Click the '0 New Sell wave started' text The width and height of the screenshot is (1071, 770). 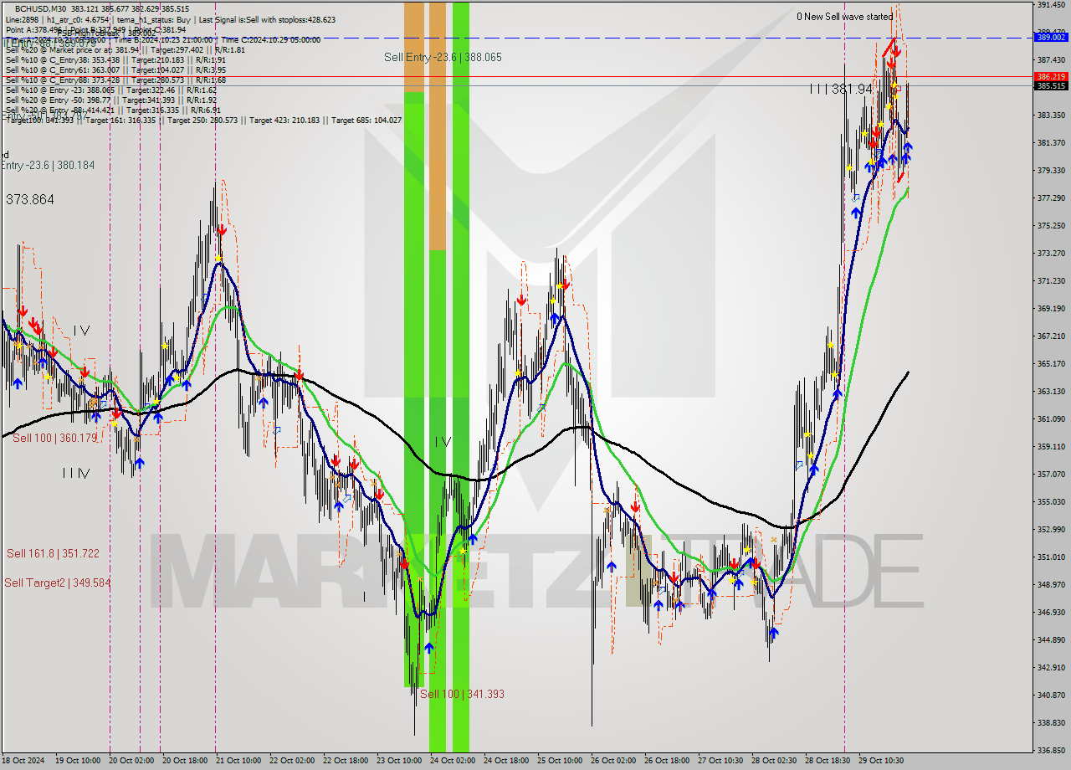[844, 17]
